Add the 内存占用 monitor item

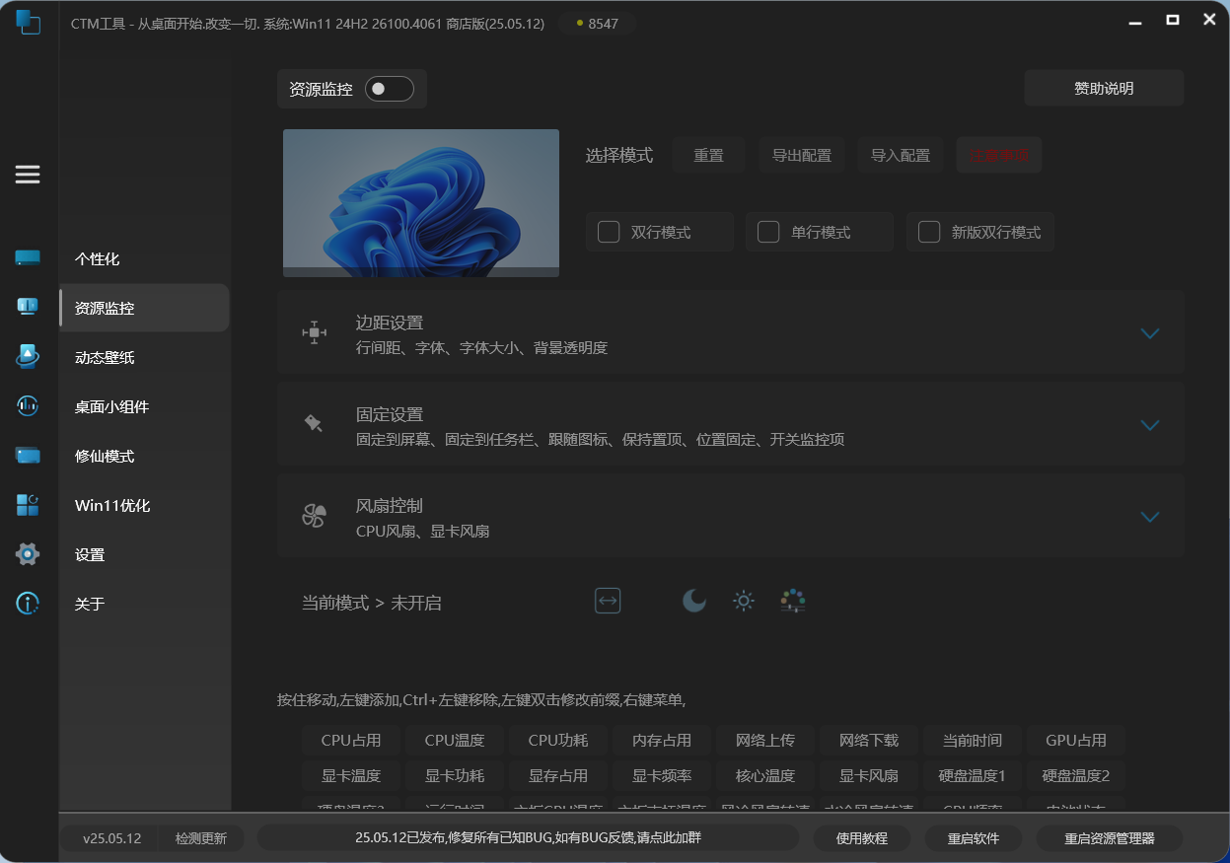[662, 740]
